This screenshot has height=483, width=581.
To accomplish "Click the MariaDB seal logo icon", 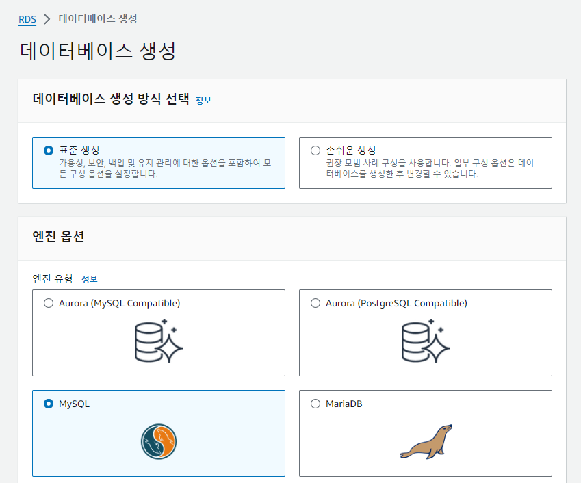I will (x=426, y=441).
